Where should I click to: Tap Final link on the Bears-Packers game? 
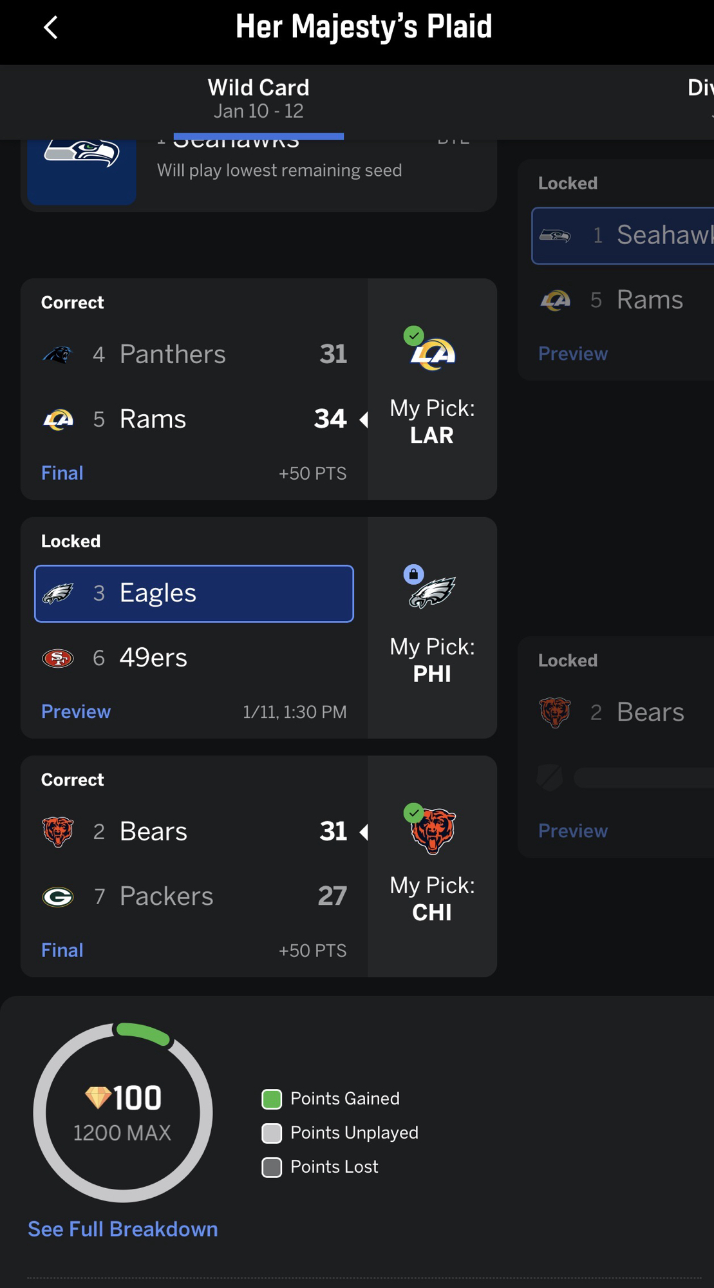pos(62,951)
